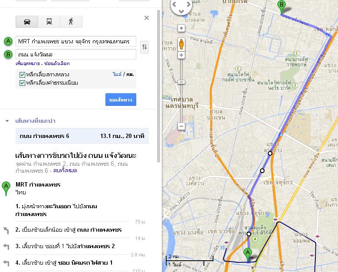Click golf icon at สนามกอล์ฟ ราชพฤกษ์

pyautogui.click(x=297, y=53)
